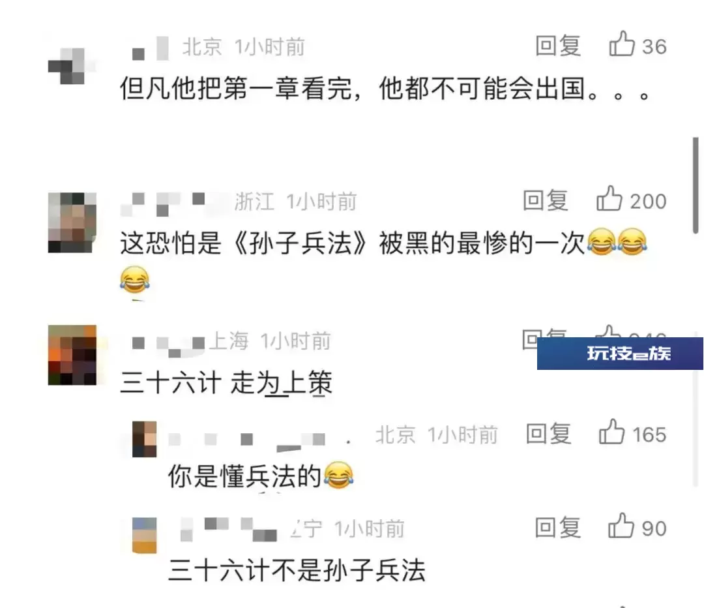Reply to the 你是懂兵法的 comment

[548, 434]
